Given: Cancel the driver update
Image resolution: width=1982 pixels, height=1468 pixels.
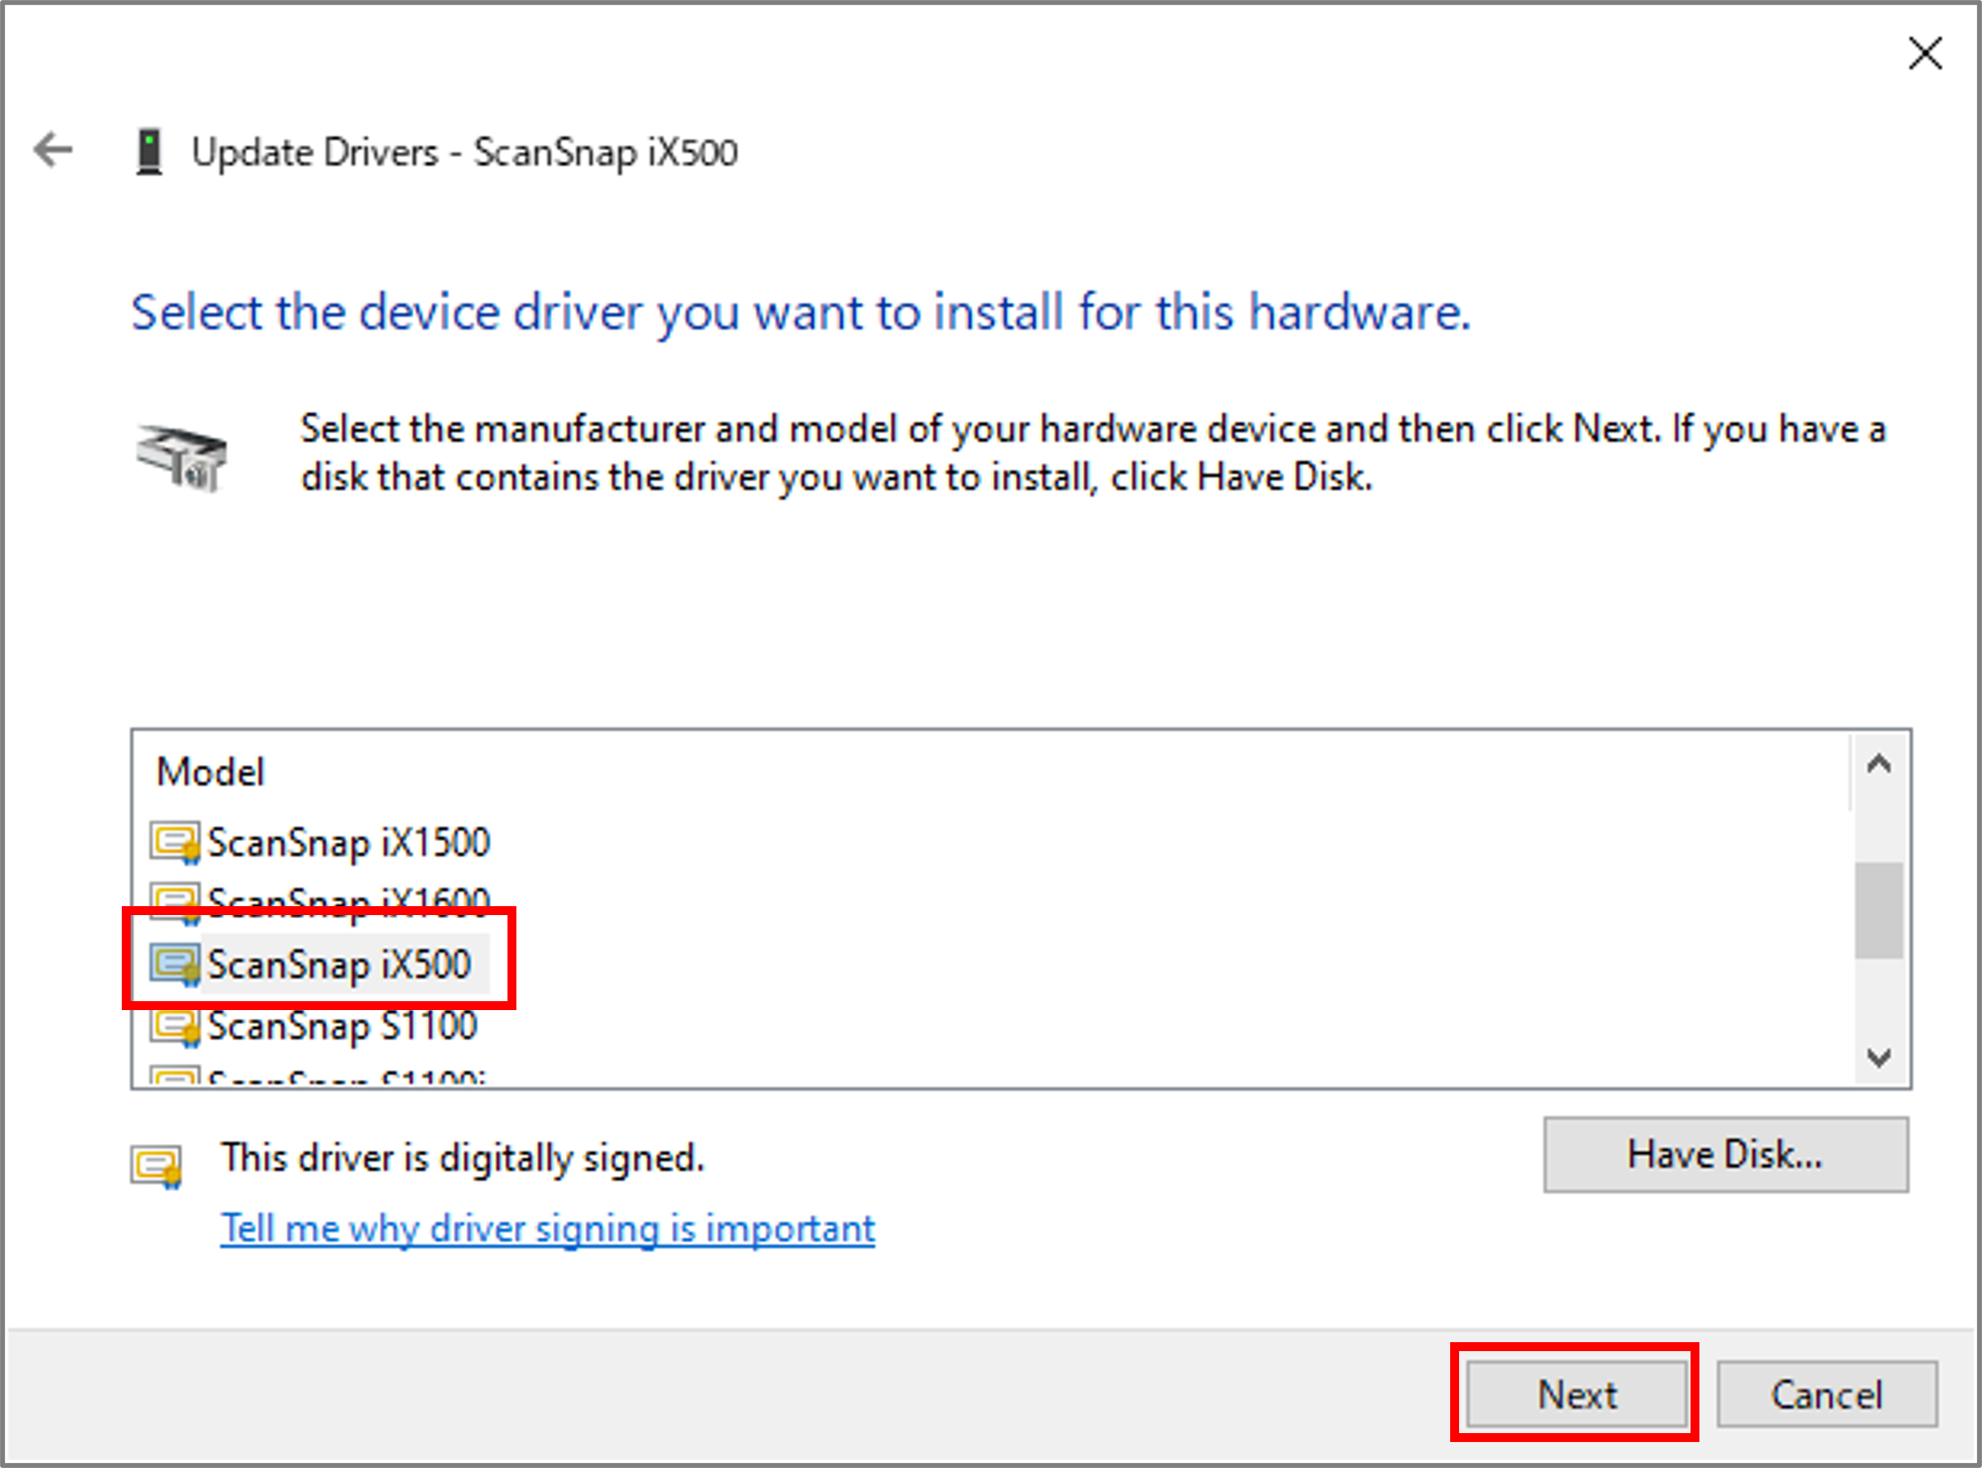Looking at the screenshot, I should coord(1827,1394).
